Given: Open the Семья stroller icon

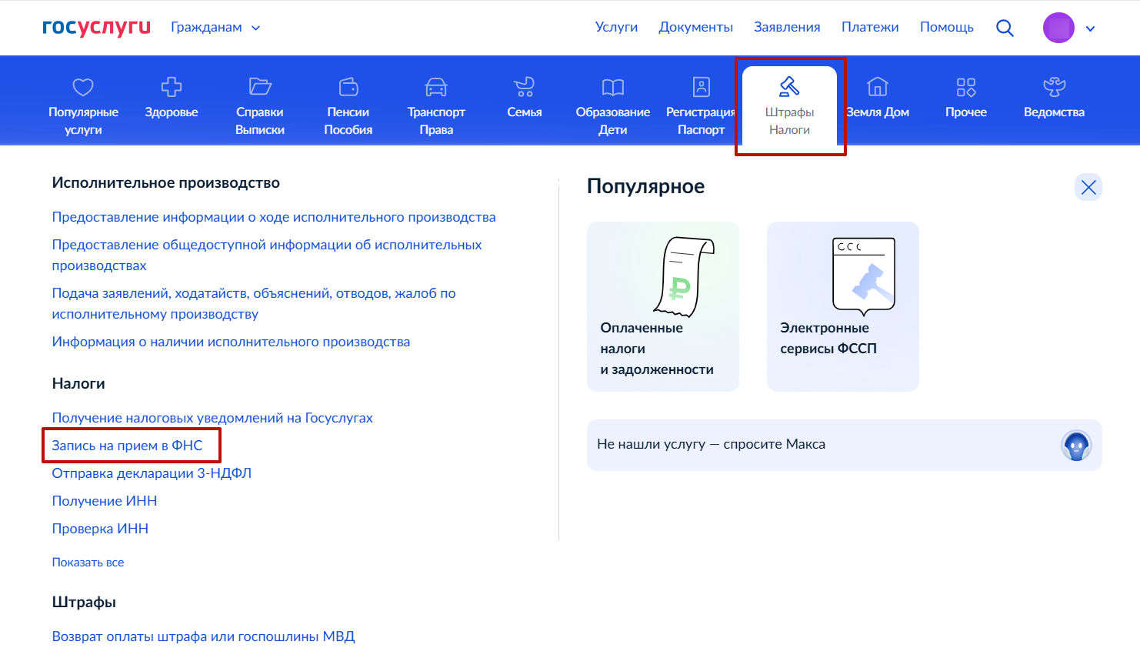Looking at the screenshot, I should (x=524, y=87).
